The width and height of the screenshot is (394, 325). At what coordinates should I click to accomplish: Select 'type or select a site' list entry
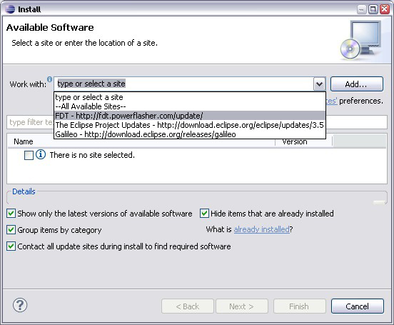[x=190, y=97]
